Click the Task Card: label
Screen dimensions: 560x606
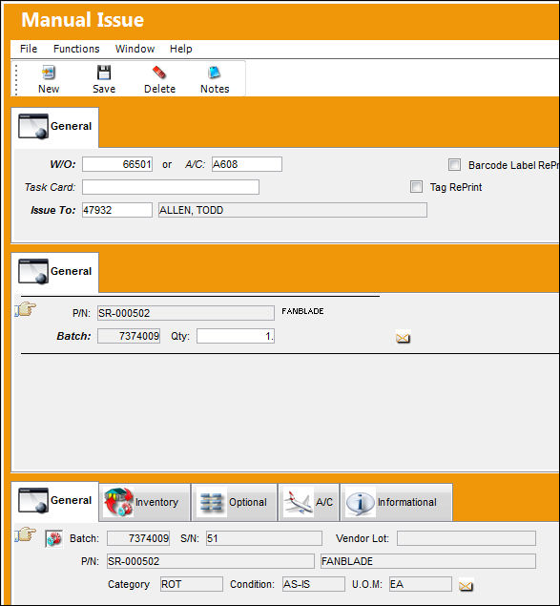click(x=50, y=187)
